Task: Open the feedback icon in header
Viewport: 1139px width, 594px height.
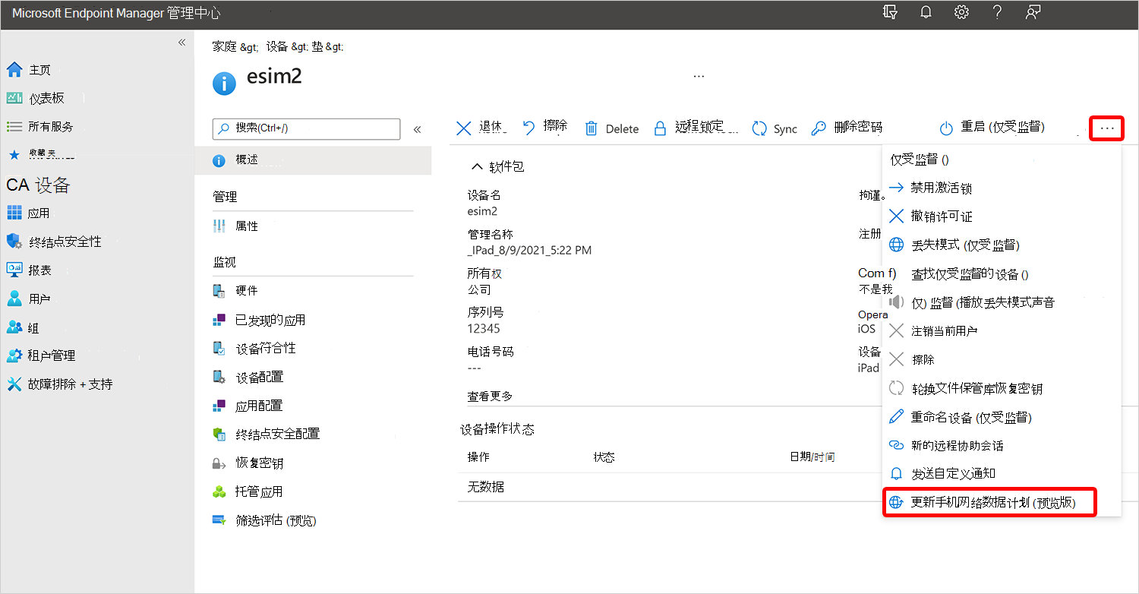Action: tap(1033, 12)
